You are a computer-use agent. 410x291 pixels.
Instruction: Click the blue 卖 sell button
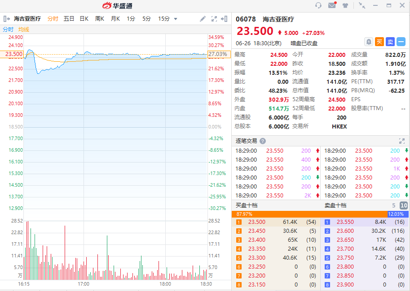pos(390,42)
